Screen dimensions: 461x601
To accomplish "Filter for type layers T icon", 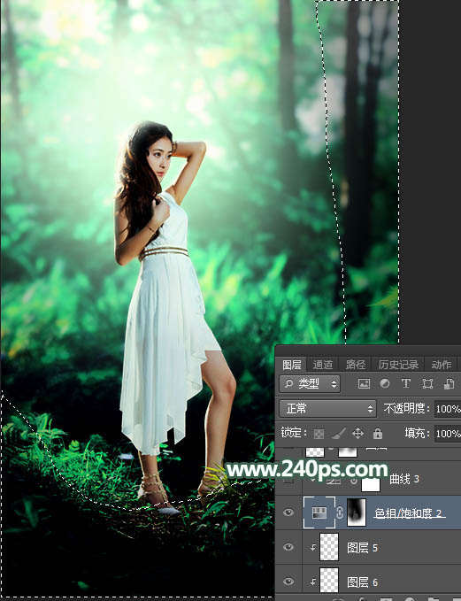I will [406, 383].
